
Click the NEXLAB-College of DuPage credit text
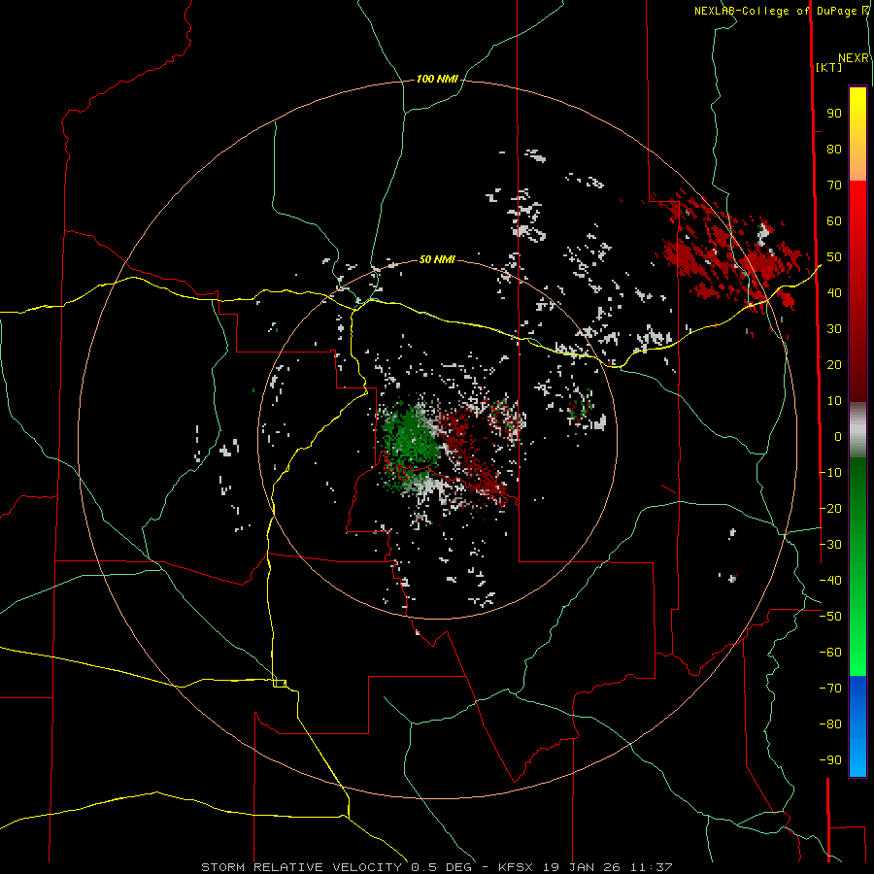781,11
